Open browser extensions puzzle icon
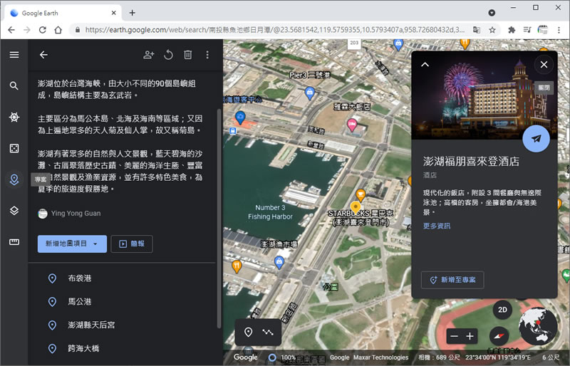 point(512,30)
